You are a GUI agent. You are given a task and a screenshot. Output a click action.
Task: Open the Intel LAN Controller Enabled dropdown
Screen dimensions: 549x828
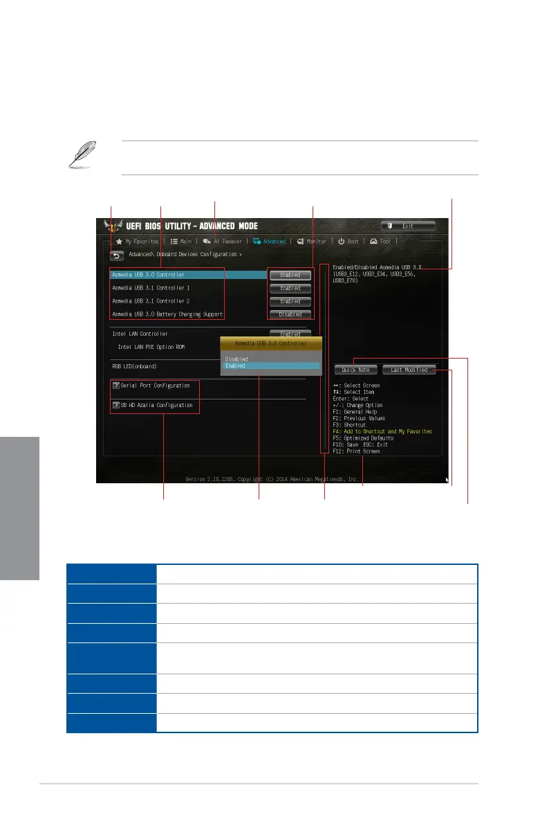(290, 334)
